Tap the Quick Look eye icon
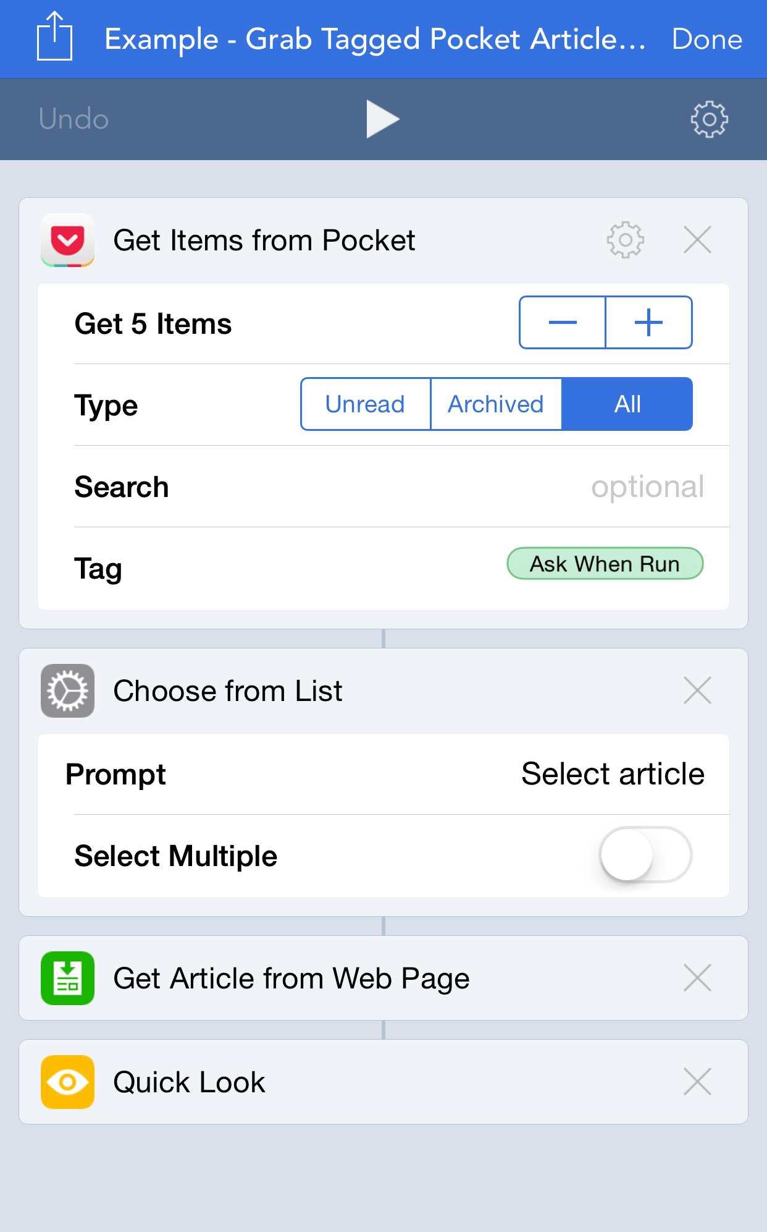 [x=67, y=1082]
